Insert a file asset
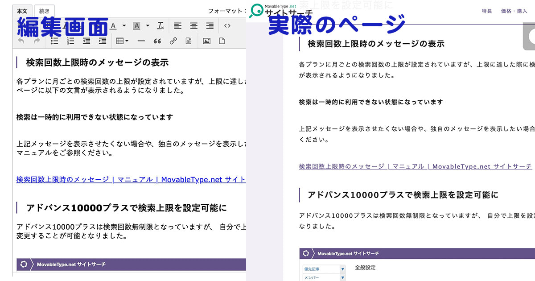 pyautogui.click(x=222, y=41)
